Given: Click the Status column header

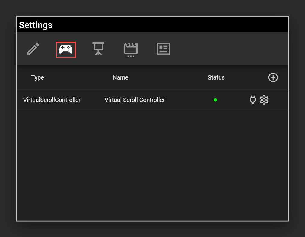Looking at the screenshot, I should (216, 77).
